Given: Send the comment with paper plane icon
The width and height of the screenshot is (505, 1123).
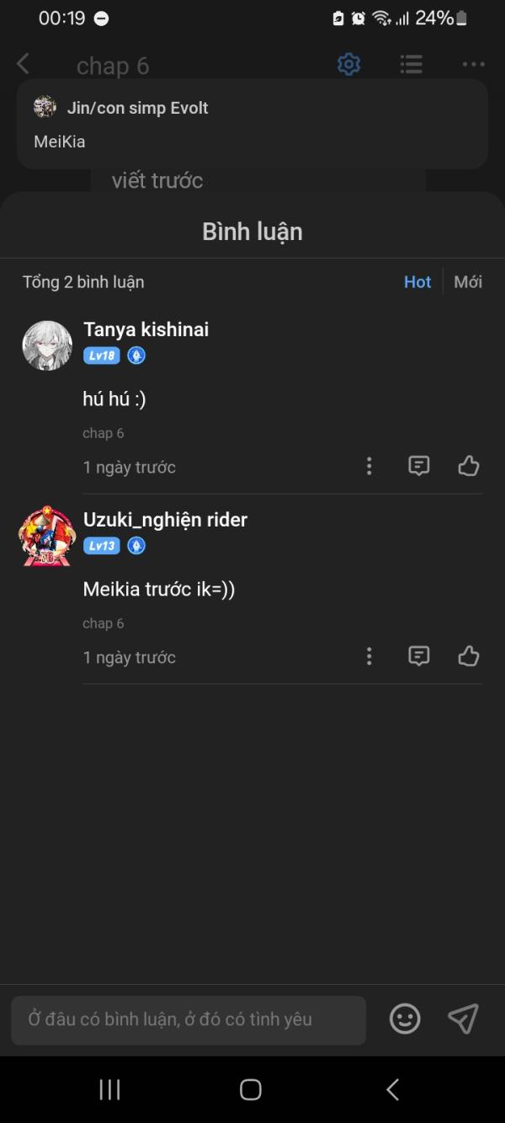Looking at the screenshot, I should click(x=463, y=1019).
